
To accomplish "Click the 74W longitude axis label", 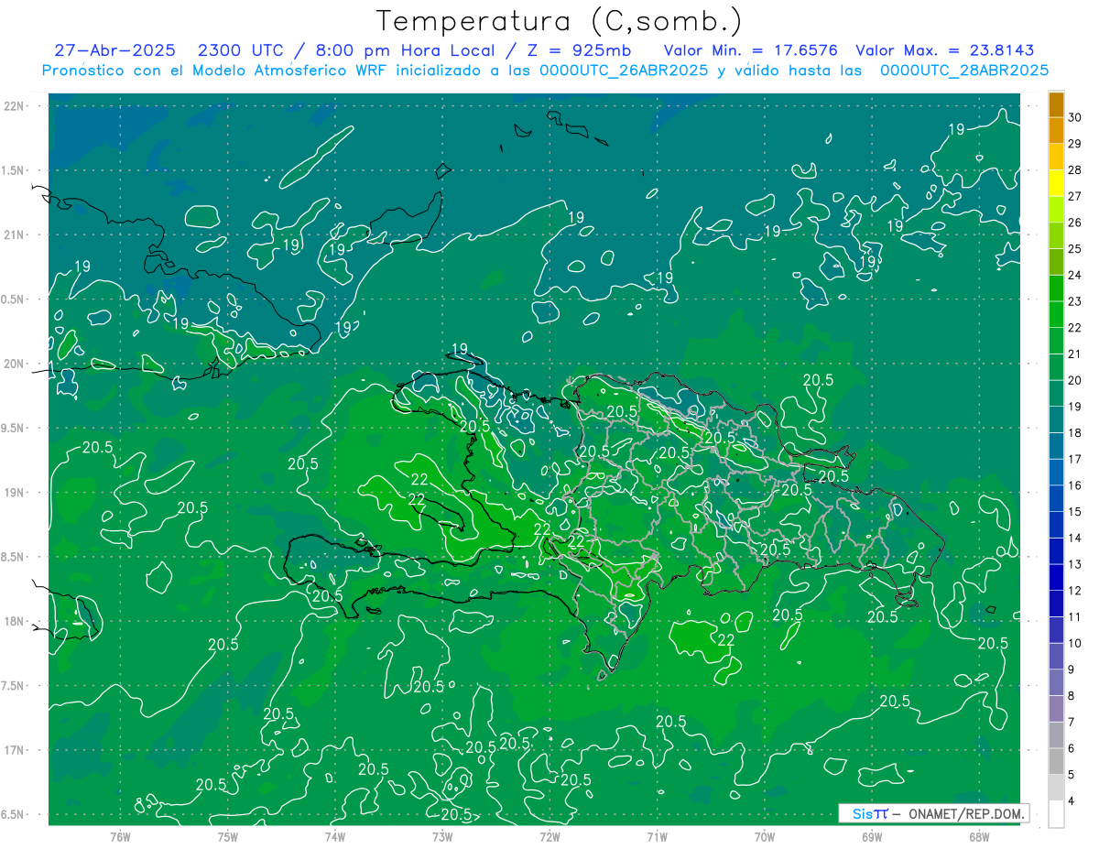I will 335,837.
